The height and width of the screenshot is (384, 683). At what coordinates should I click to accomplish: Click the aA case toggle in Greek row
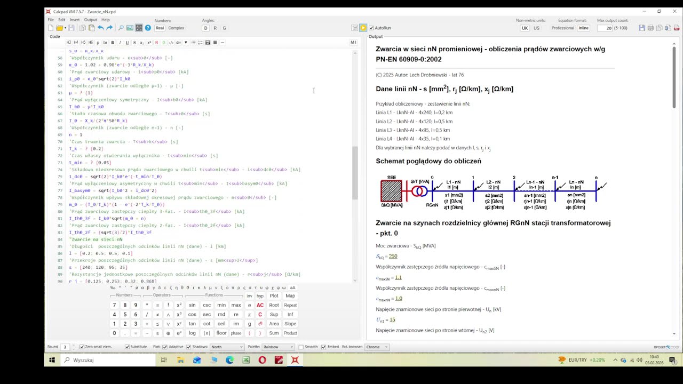click(x=292, y=288)
